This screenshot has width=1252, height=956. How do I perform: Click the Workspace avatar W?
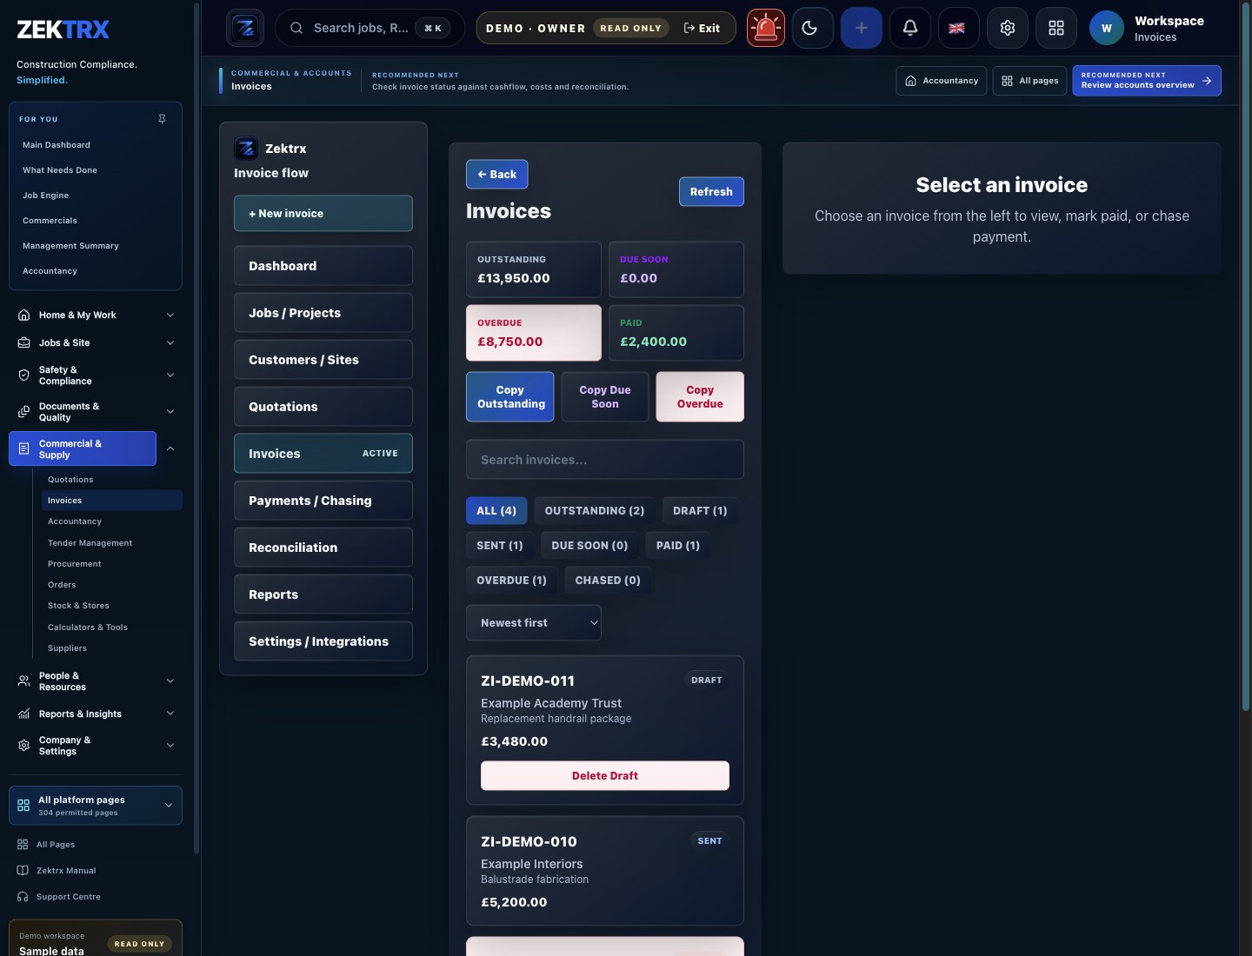[1107, 28]
